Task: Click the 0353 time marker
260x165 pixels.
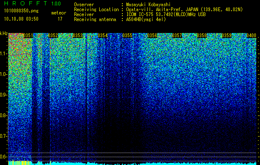Action: pos(78,35)
